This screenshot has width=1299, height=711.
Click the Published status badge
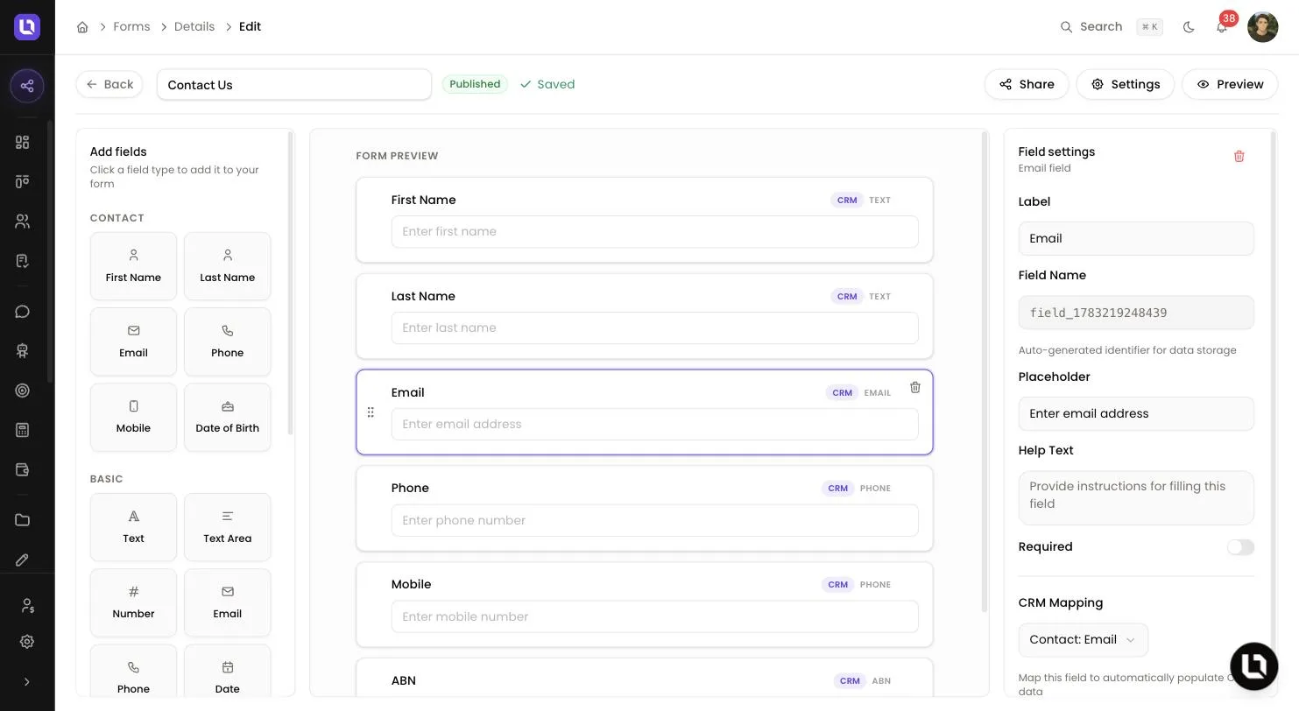click(475, 85)
